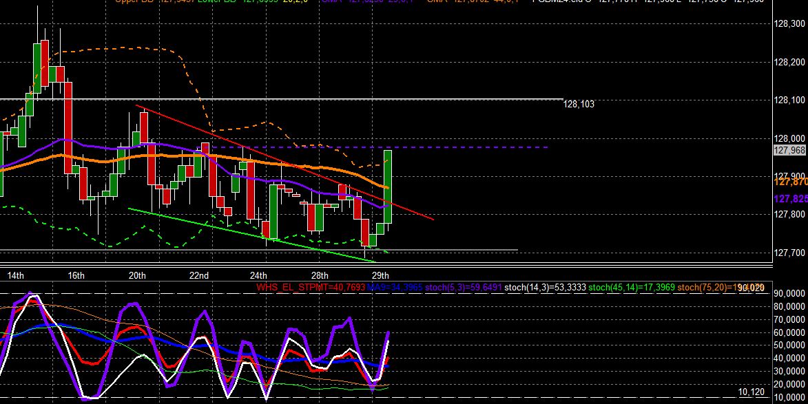808x404 pixels.
Task: Select the green lower channel trendline
Action: 252,235
